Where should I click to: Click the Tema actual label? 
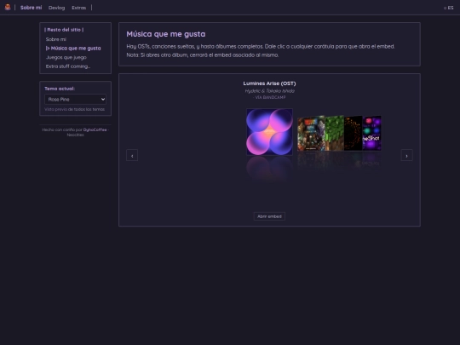pyautogui.click(x=60, y=89)
